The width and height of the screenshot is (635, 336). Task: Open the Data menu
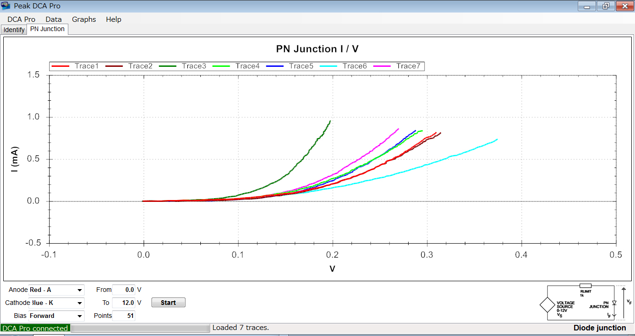[x=53, y=19]
